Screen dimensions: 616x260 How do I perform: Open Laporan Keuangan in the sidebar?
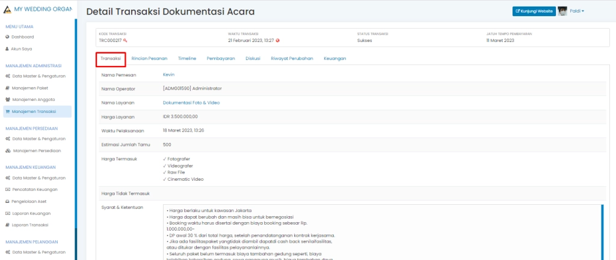(x=31, y=213)
